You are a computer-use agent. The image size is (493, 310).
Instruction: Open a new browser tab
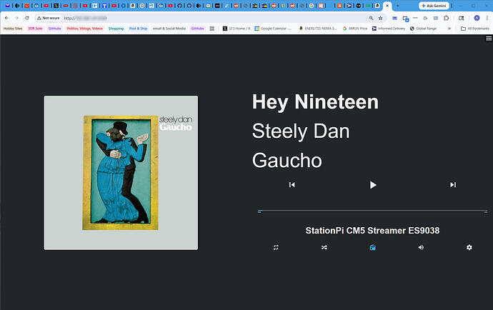pos(397,6)
